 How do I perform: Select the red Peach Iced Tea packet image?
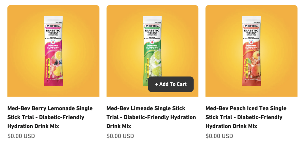coord(251,53)
